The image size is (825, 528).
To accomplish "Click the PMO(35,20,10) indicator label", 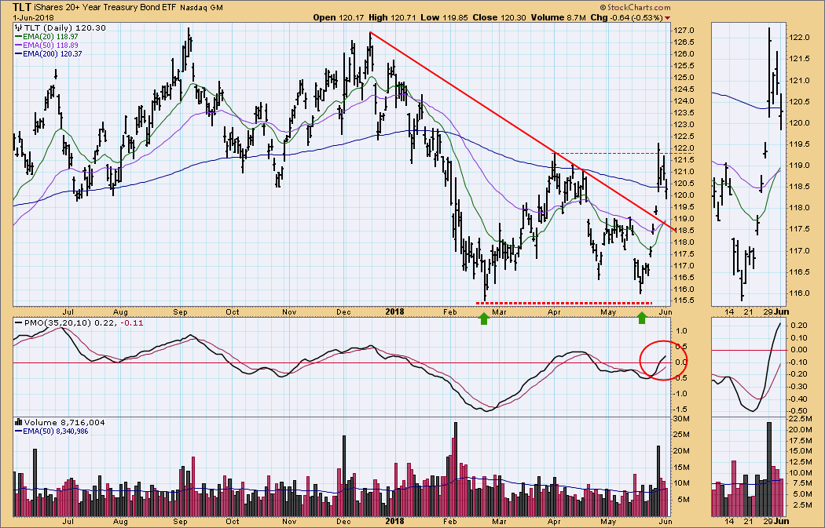I will click(x=58, y=322).
